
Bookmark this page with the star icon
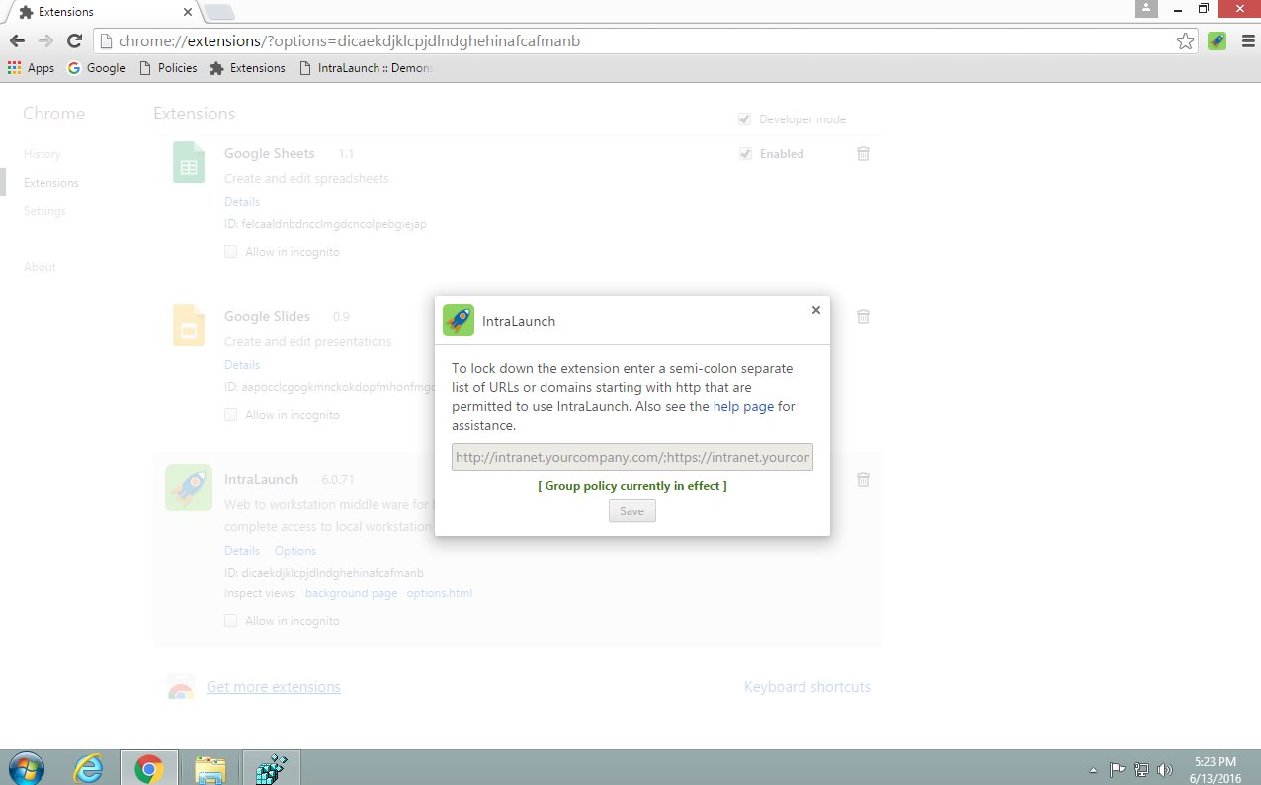pos(1185,41)
